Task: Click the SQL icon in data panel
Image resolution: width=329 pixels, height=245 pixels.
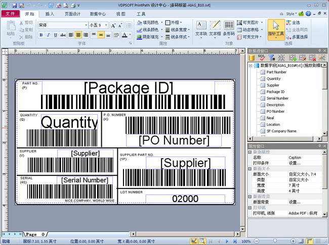Action: click(x=262, y=58)
